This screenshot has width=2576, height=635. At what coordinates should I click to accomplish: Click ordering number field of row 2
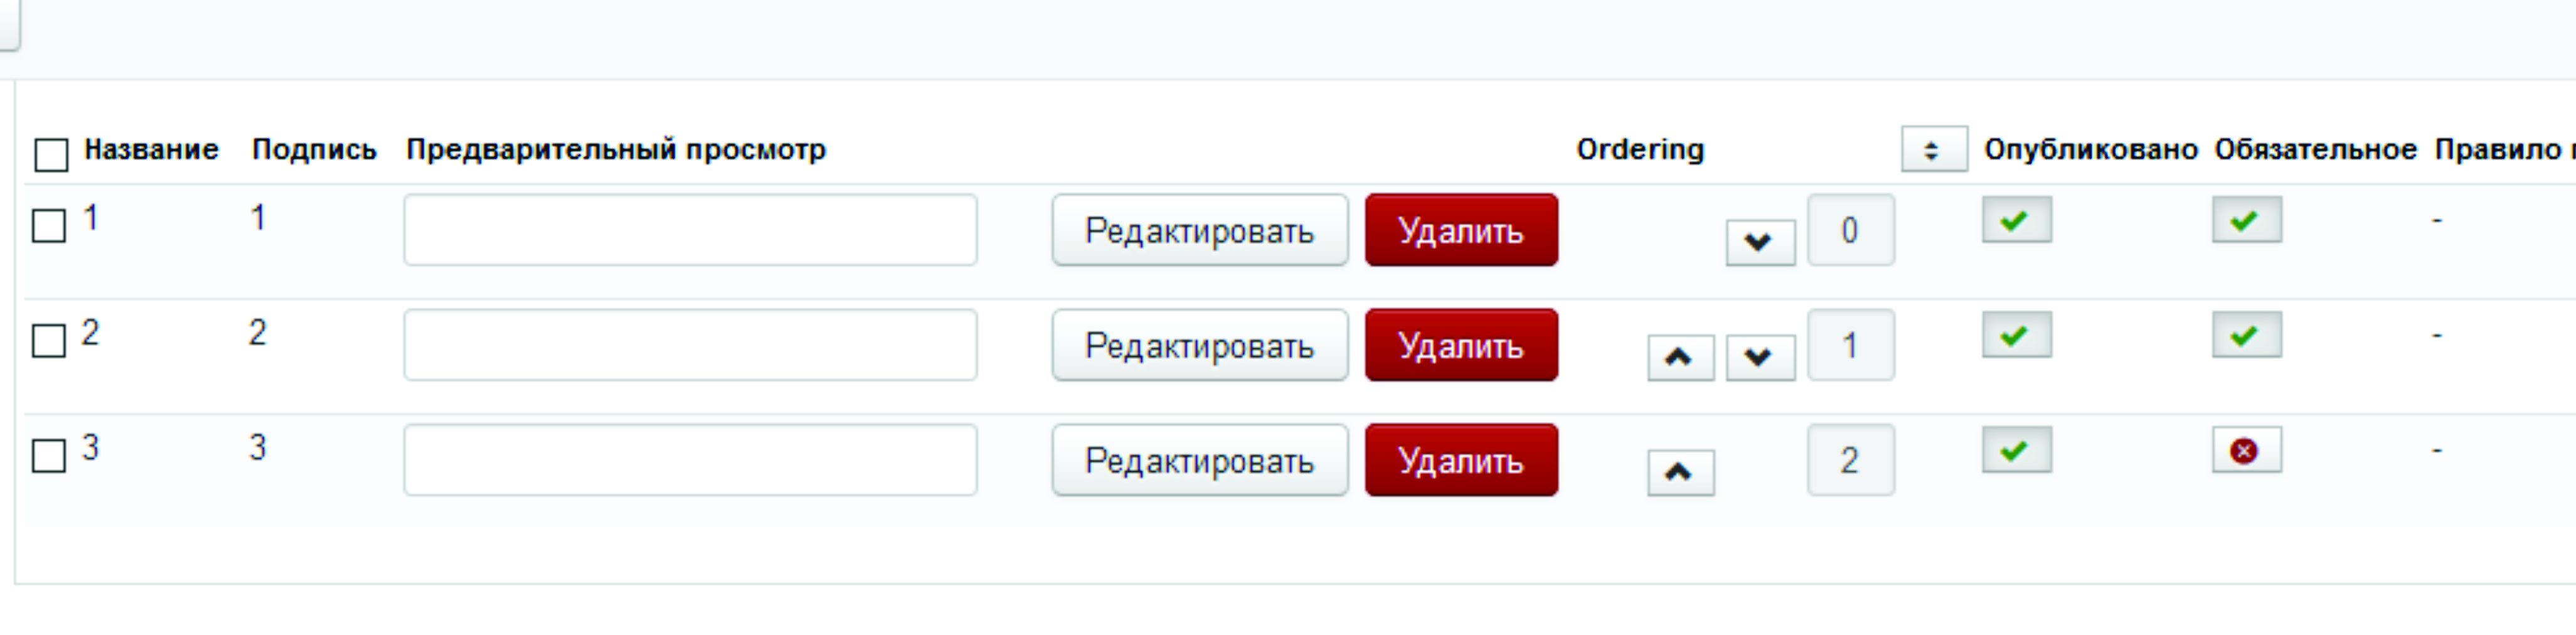1850,346
